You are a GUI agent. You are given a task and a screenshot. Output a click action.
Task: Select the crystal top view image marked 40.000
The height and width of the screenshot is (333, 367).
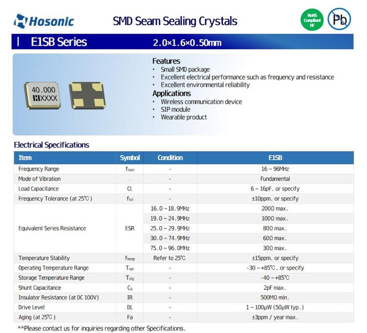pos(43,95)
